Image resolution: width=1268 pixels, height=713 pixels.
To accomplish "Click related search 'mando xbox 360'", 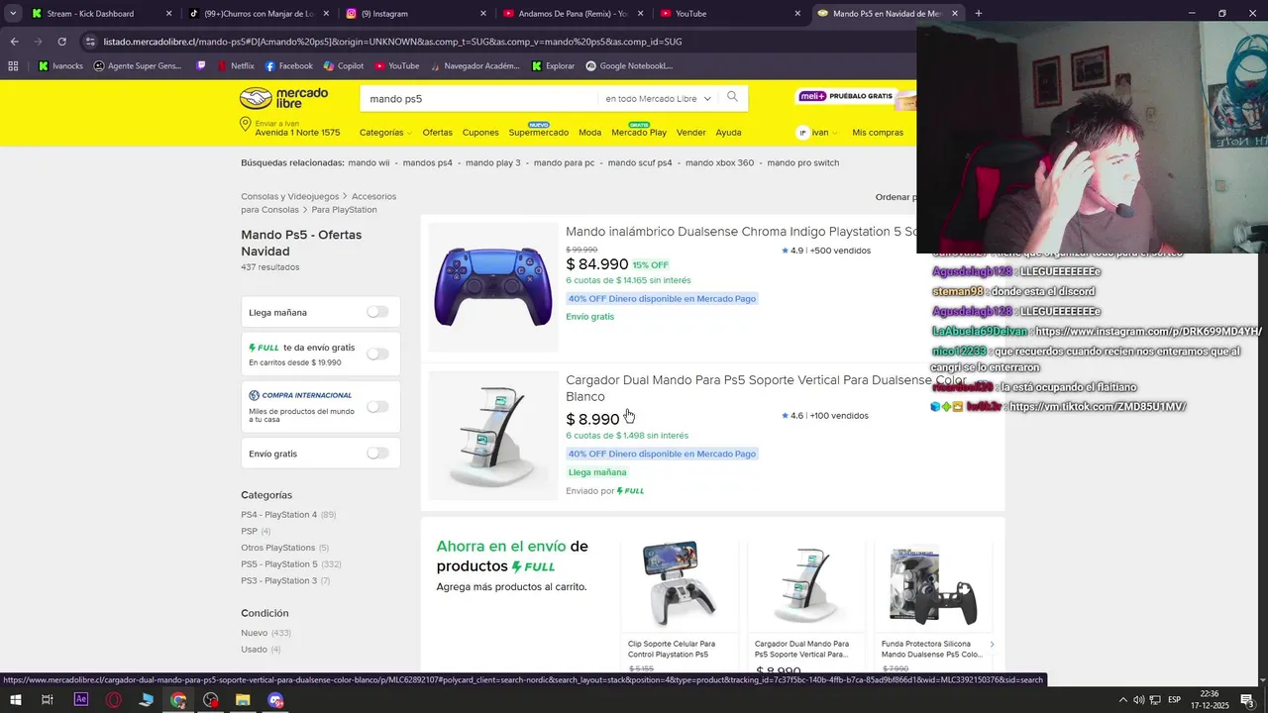I will (719, 162).
